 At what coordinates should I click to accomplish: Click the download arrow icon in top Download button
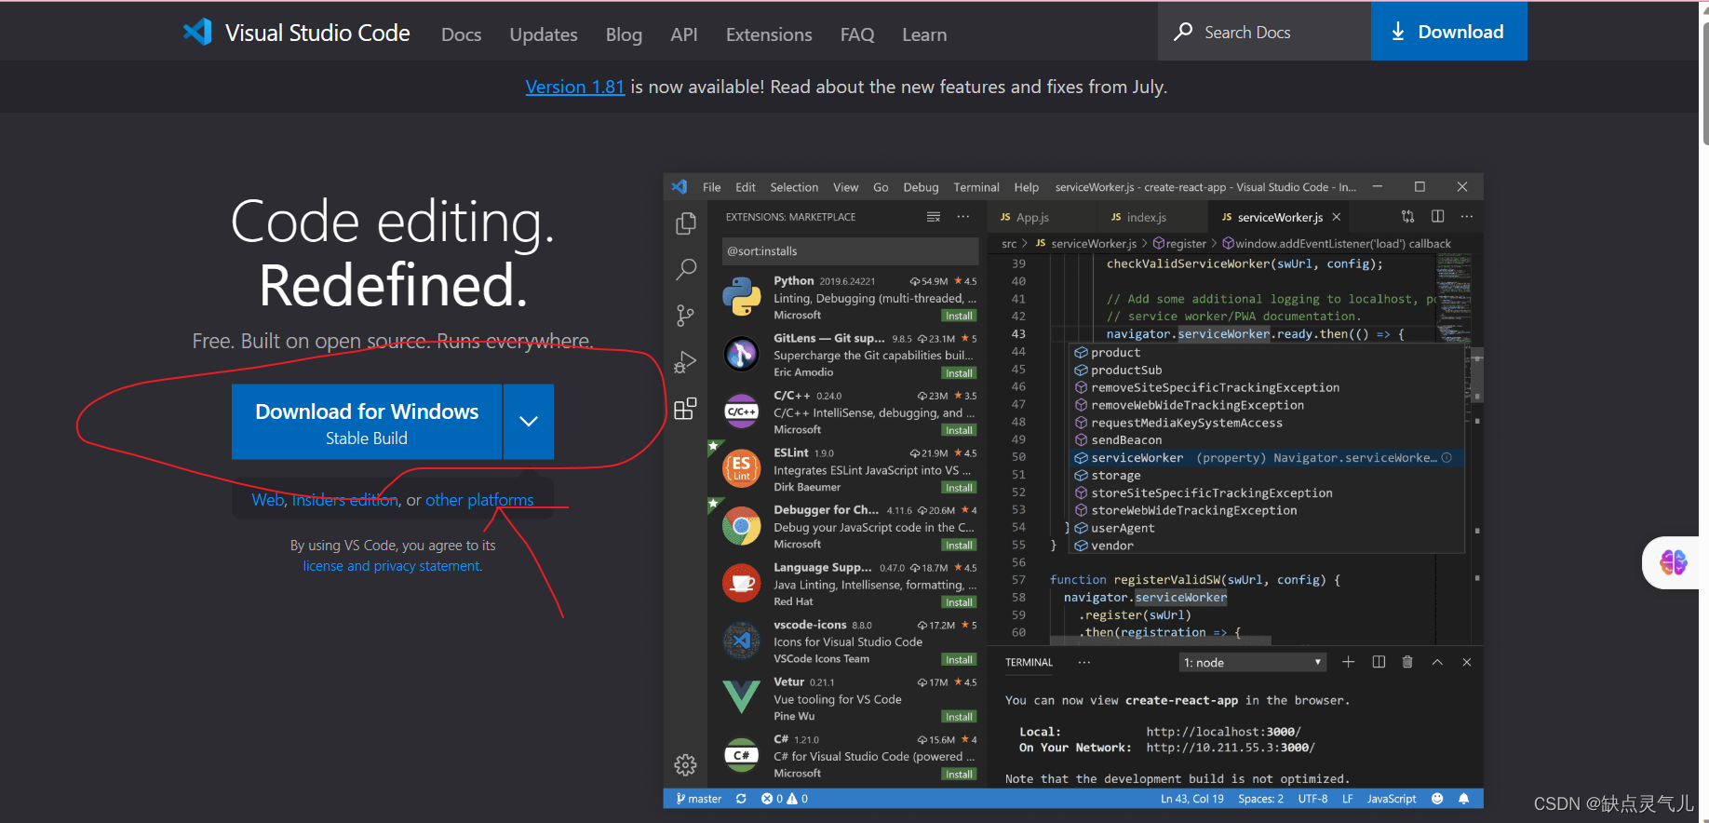pos(1397,32)
